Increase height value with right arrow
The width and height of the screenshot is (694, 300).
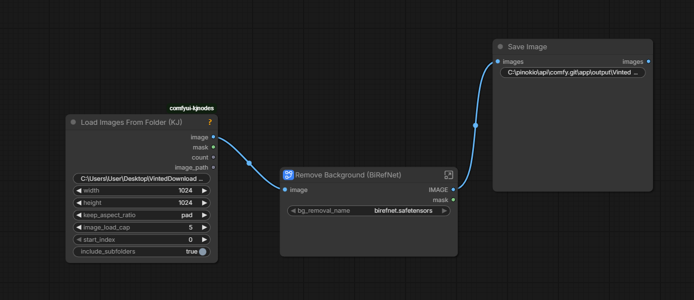[204, 203]
